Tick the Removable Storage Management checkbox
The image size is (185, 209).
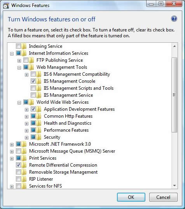pyautogui.click(x=18, y=172)
